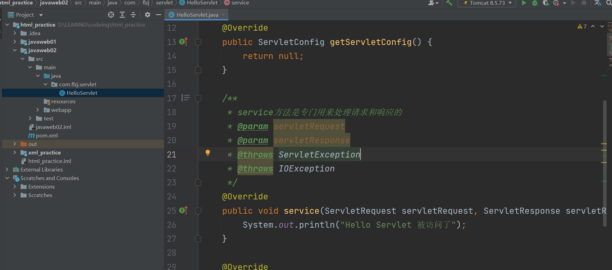Click the main breadcrumb in navigation bar

coord(95,3)
